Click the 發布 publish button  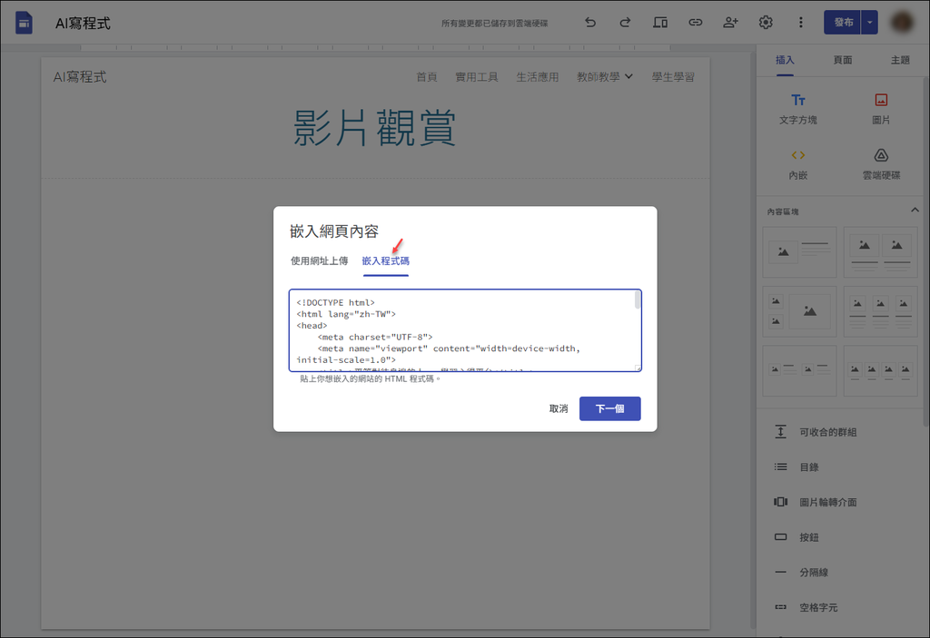click(842, 23)
